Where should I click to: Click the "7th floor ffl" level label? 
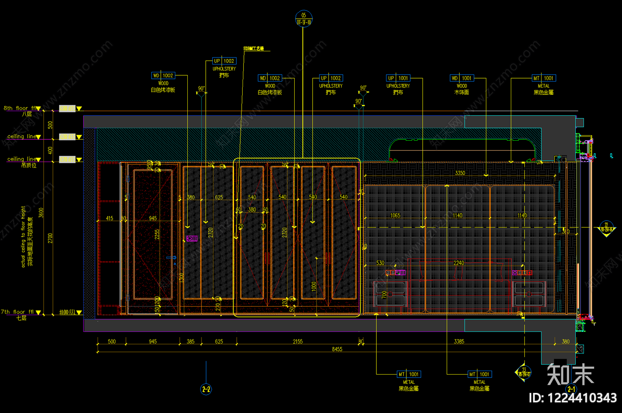pos(17,312)
